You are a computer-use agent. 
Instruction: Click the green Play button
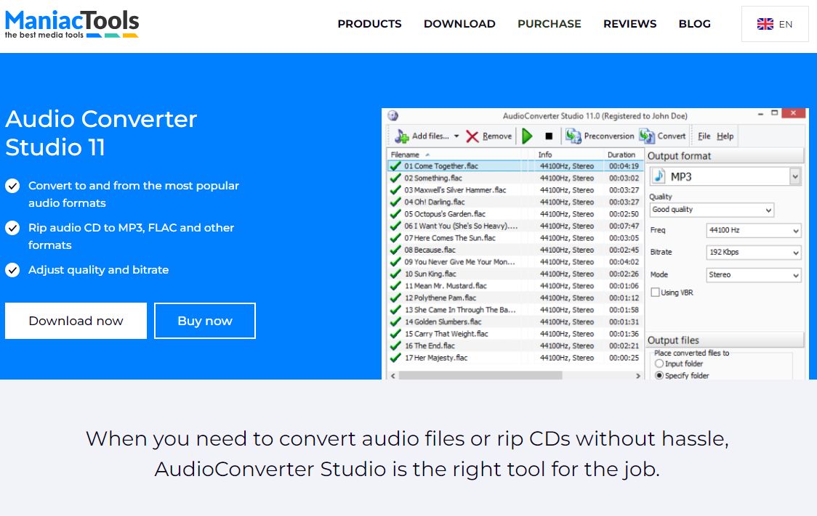pyautogui.click(x=527, y=136)
